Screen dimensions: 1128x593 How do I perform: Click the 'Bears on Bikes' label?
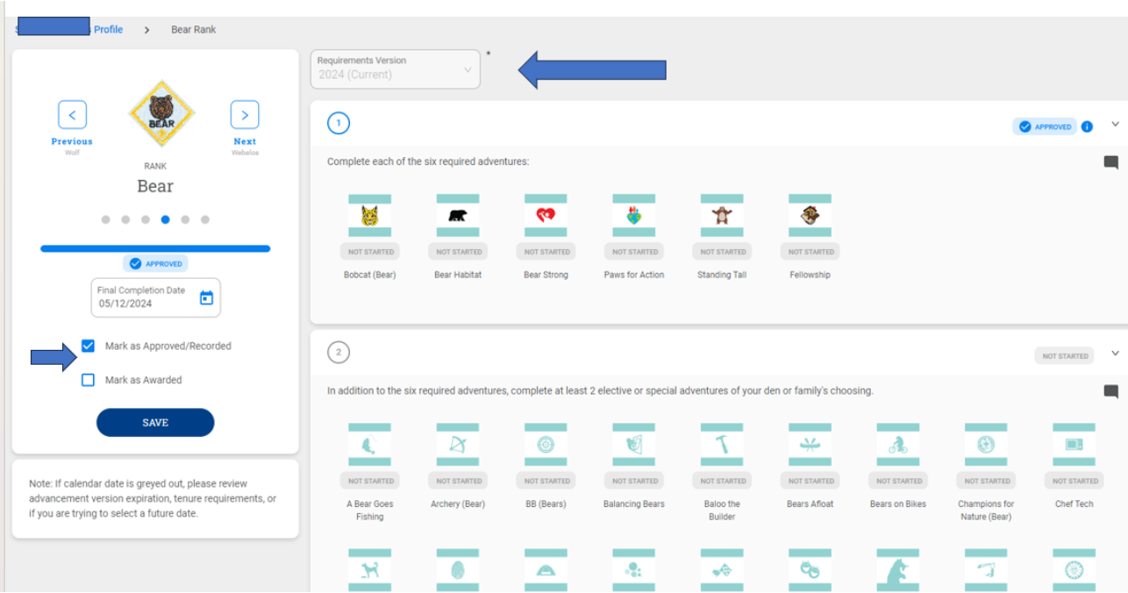898,504
